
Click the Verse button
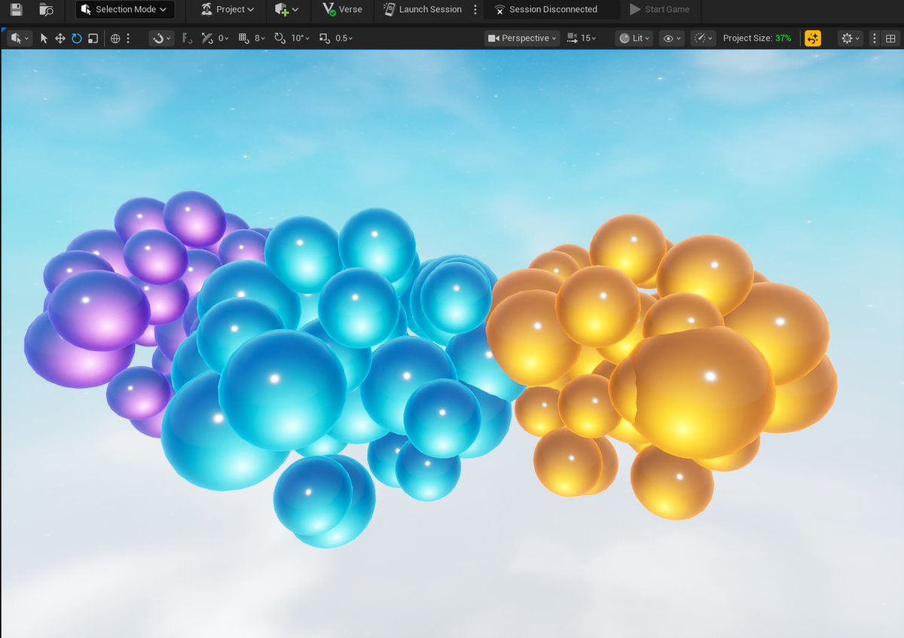342,10
